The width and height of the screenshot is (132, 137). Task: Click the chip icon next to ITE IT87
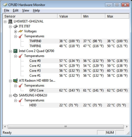[x=15, y=26]
